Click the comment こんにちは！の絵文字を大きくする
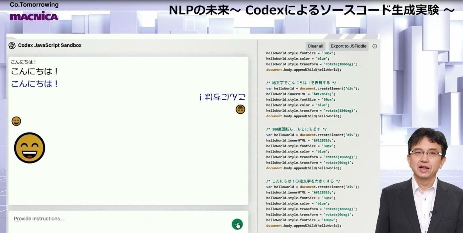This screenshot has width=463, height=233. click(303, 181)
